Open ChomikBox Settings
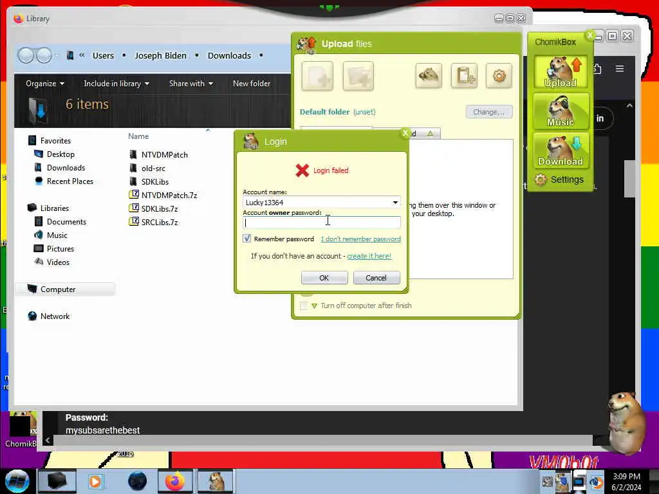 [x=559, y=179]
